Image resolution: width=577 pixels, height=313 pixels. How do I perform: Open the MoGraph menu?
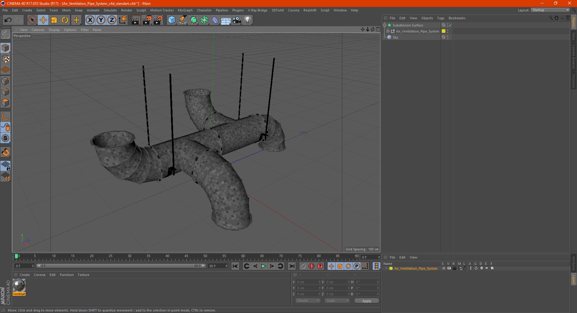click(185, 10)
